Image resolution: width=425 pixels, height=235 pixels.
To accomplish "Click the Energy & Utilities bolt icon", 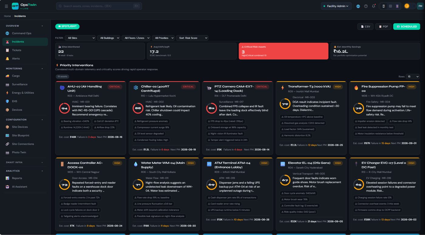I will (x=7, y=93).
